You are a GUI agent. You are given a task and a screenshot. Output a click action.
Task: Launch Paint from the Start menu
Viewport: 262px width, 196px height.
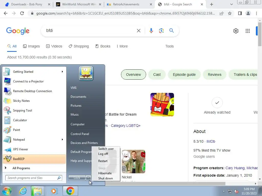pyautogui.click(x=34, y=130)
